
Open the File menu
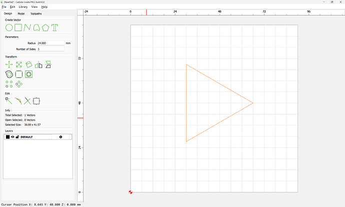click(4, 7)
